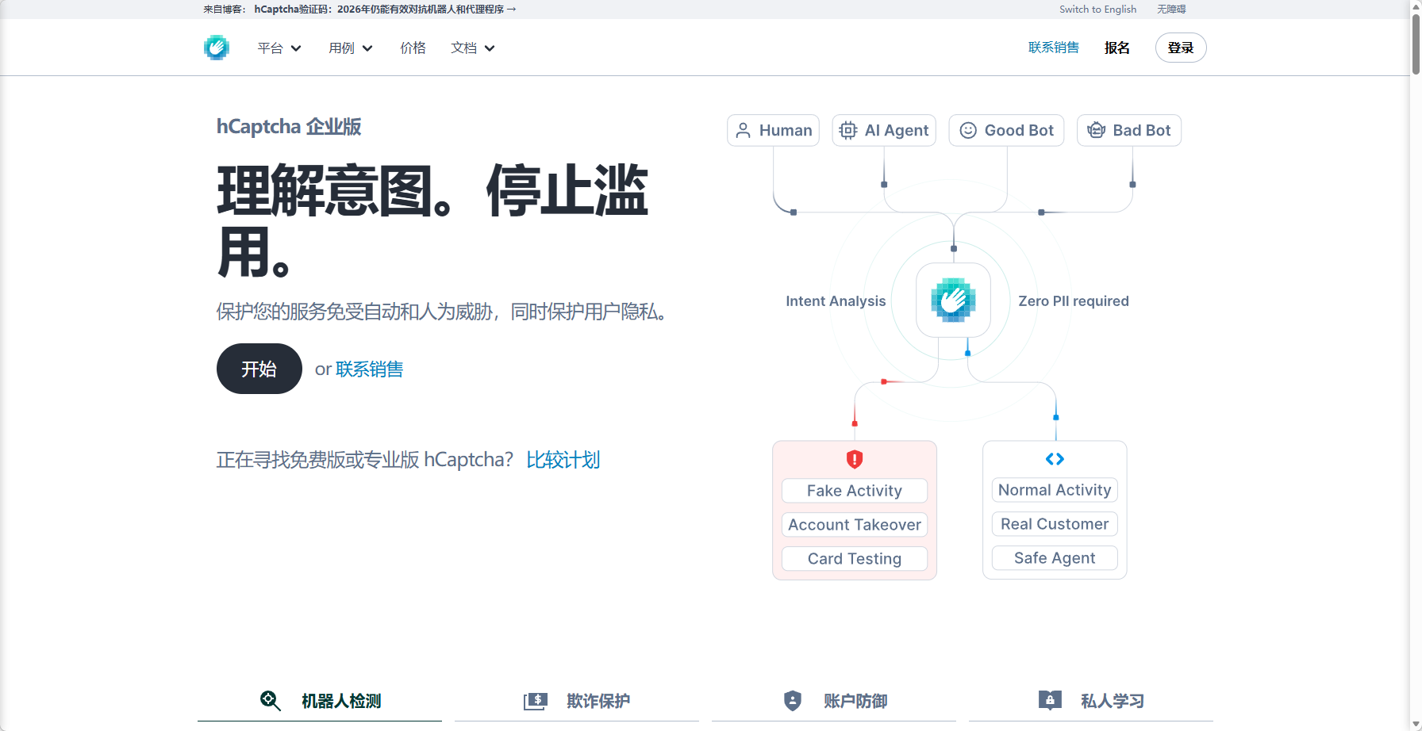Click the hCaptcha 企业版 heading
The height and width of the screenshot is (731, 1422).
tap(289, 127)
